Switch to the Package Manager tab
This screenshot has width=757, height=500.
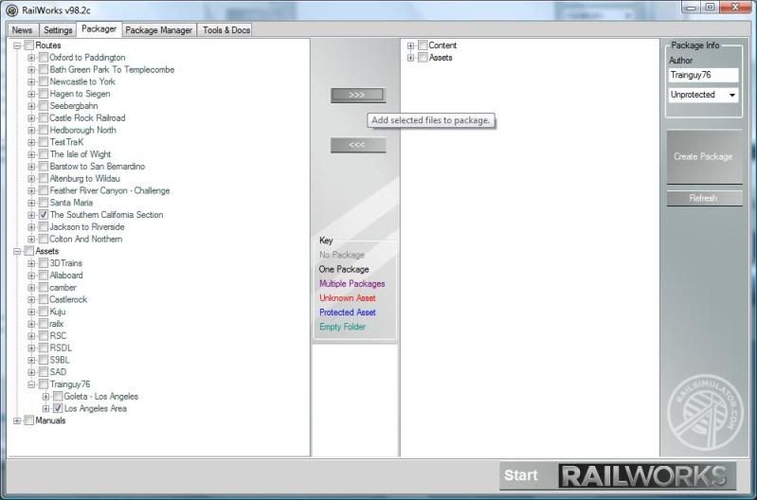(x=159, y=30)
